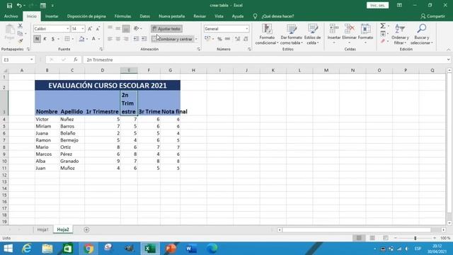Add a new sheet with plus icon
Viewport: 453px width, 255px height.
pyautogui.click(x=86, y=229)
